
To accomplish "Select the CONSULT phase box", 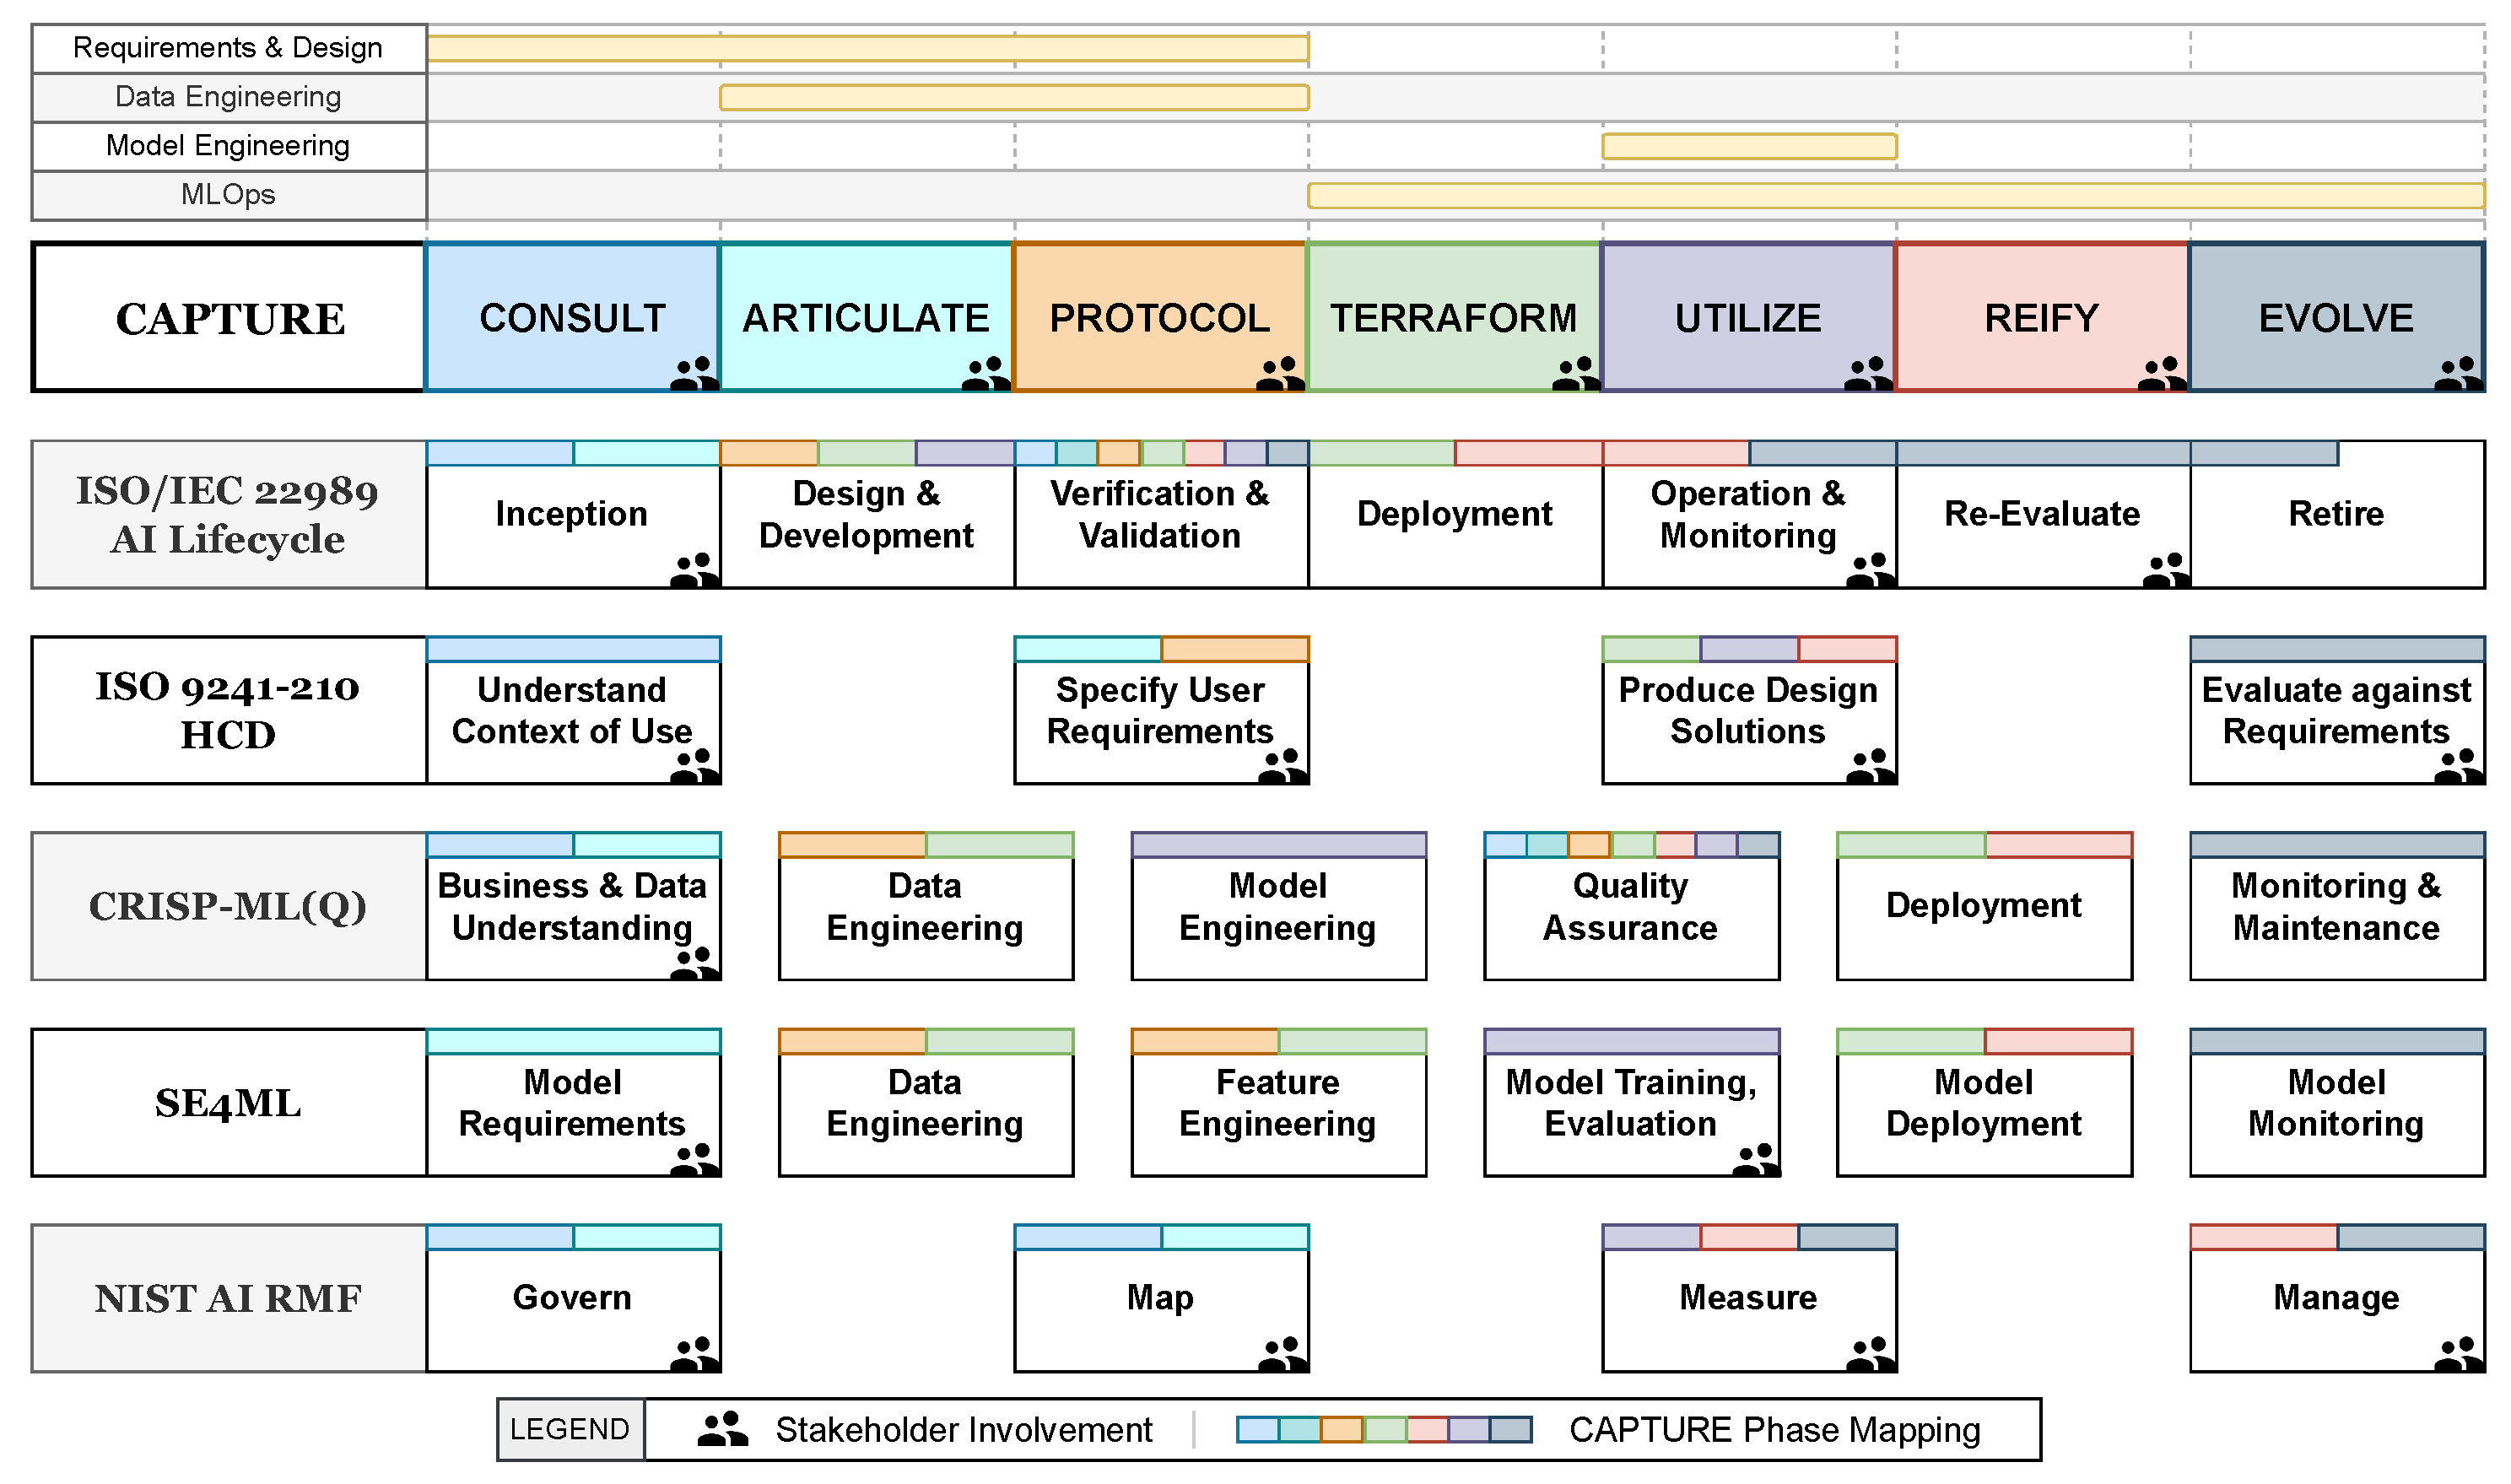I will [x=572, y=317].
